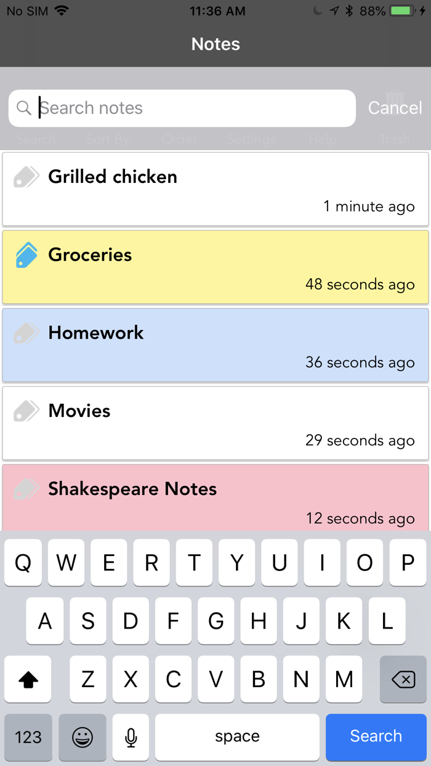Select the tag icon on Homework

point(26,333)
